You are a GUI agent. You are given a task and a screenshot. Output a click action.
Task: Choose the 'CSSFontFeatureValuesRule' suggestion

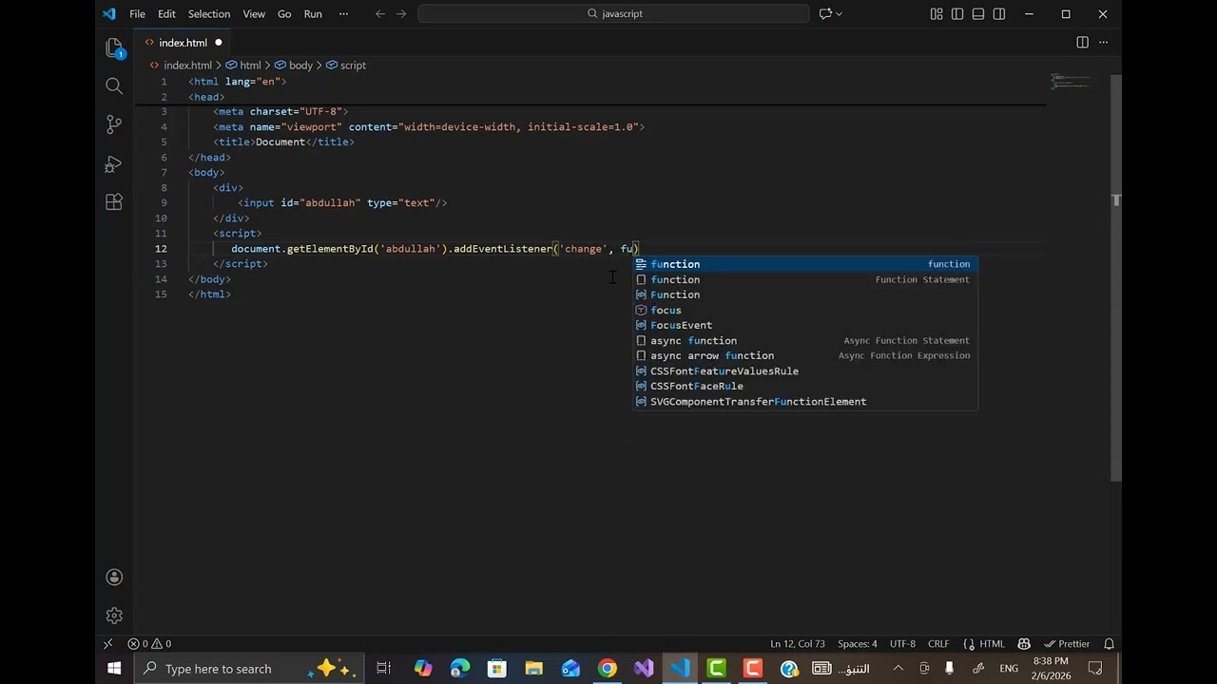(805, 370)
